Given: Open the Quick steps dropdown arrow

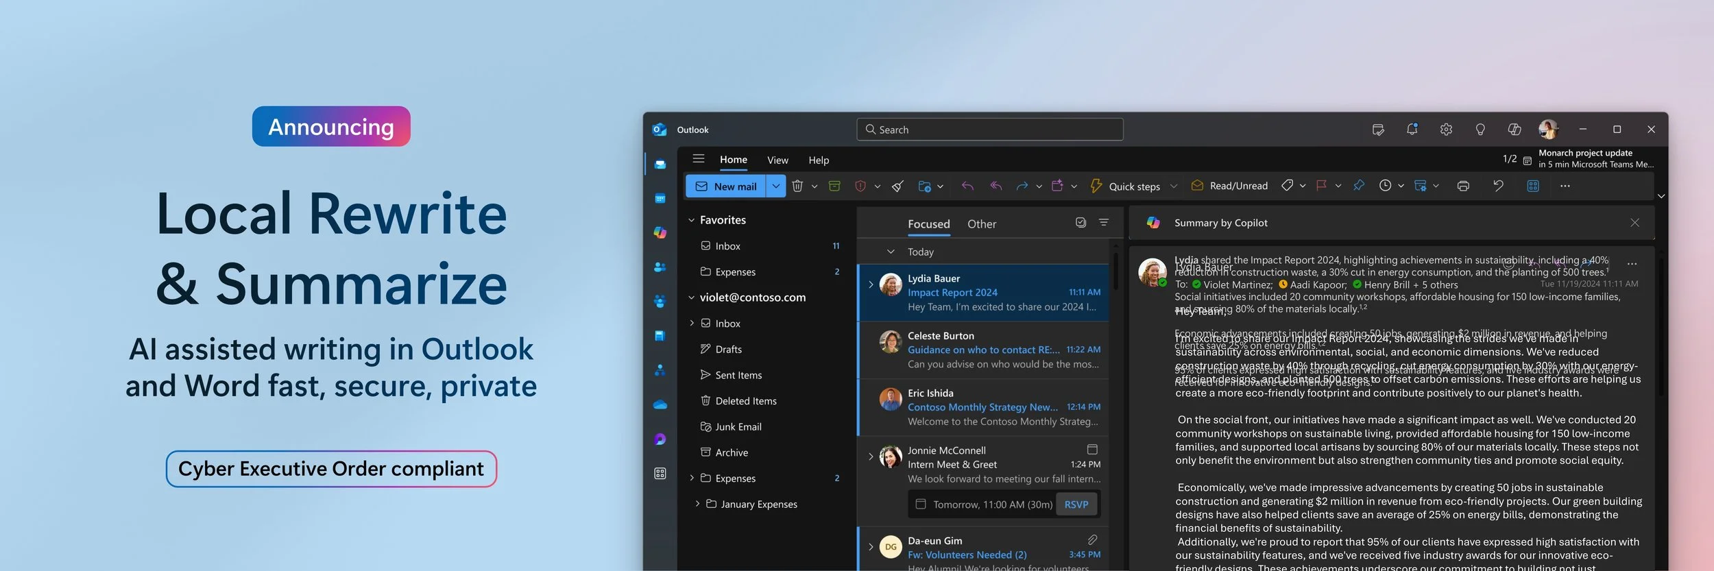Looking at the screenshot, I should coord(1173,186).
